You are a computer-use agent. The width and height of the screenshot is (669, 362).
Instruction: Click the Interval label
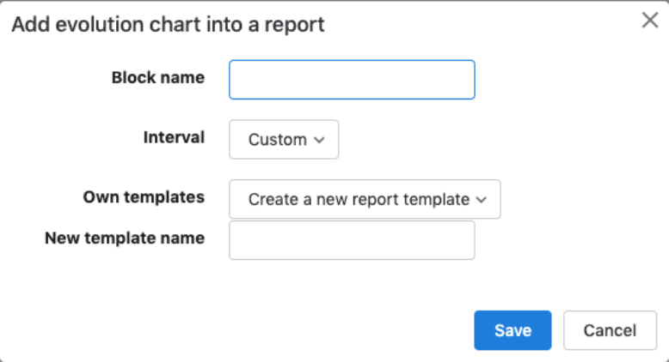coord(174,137)
